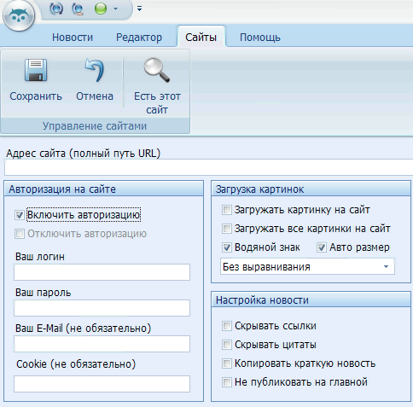Click the Есть этот сайт label
This screenshot has height=407, width=413.
click(157, 103)
